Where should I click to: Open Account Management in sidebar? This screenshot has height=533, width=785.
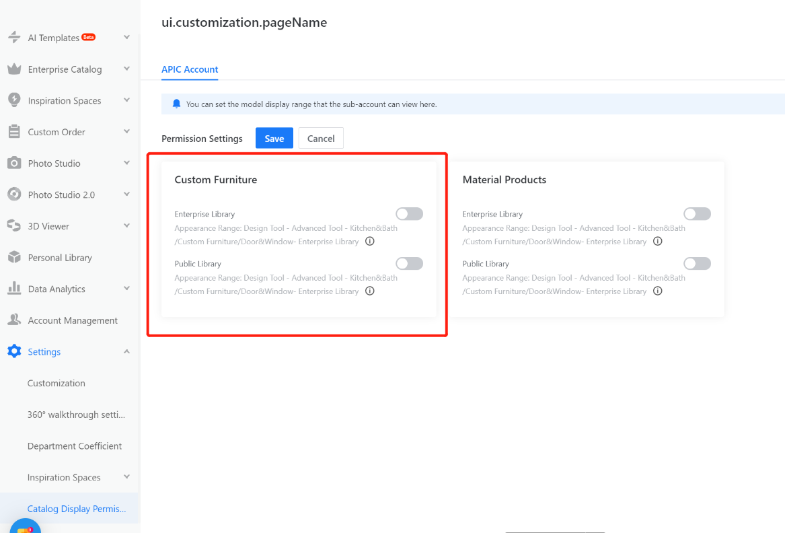tap(73, 320)
